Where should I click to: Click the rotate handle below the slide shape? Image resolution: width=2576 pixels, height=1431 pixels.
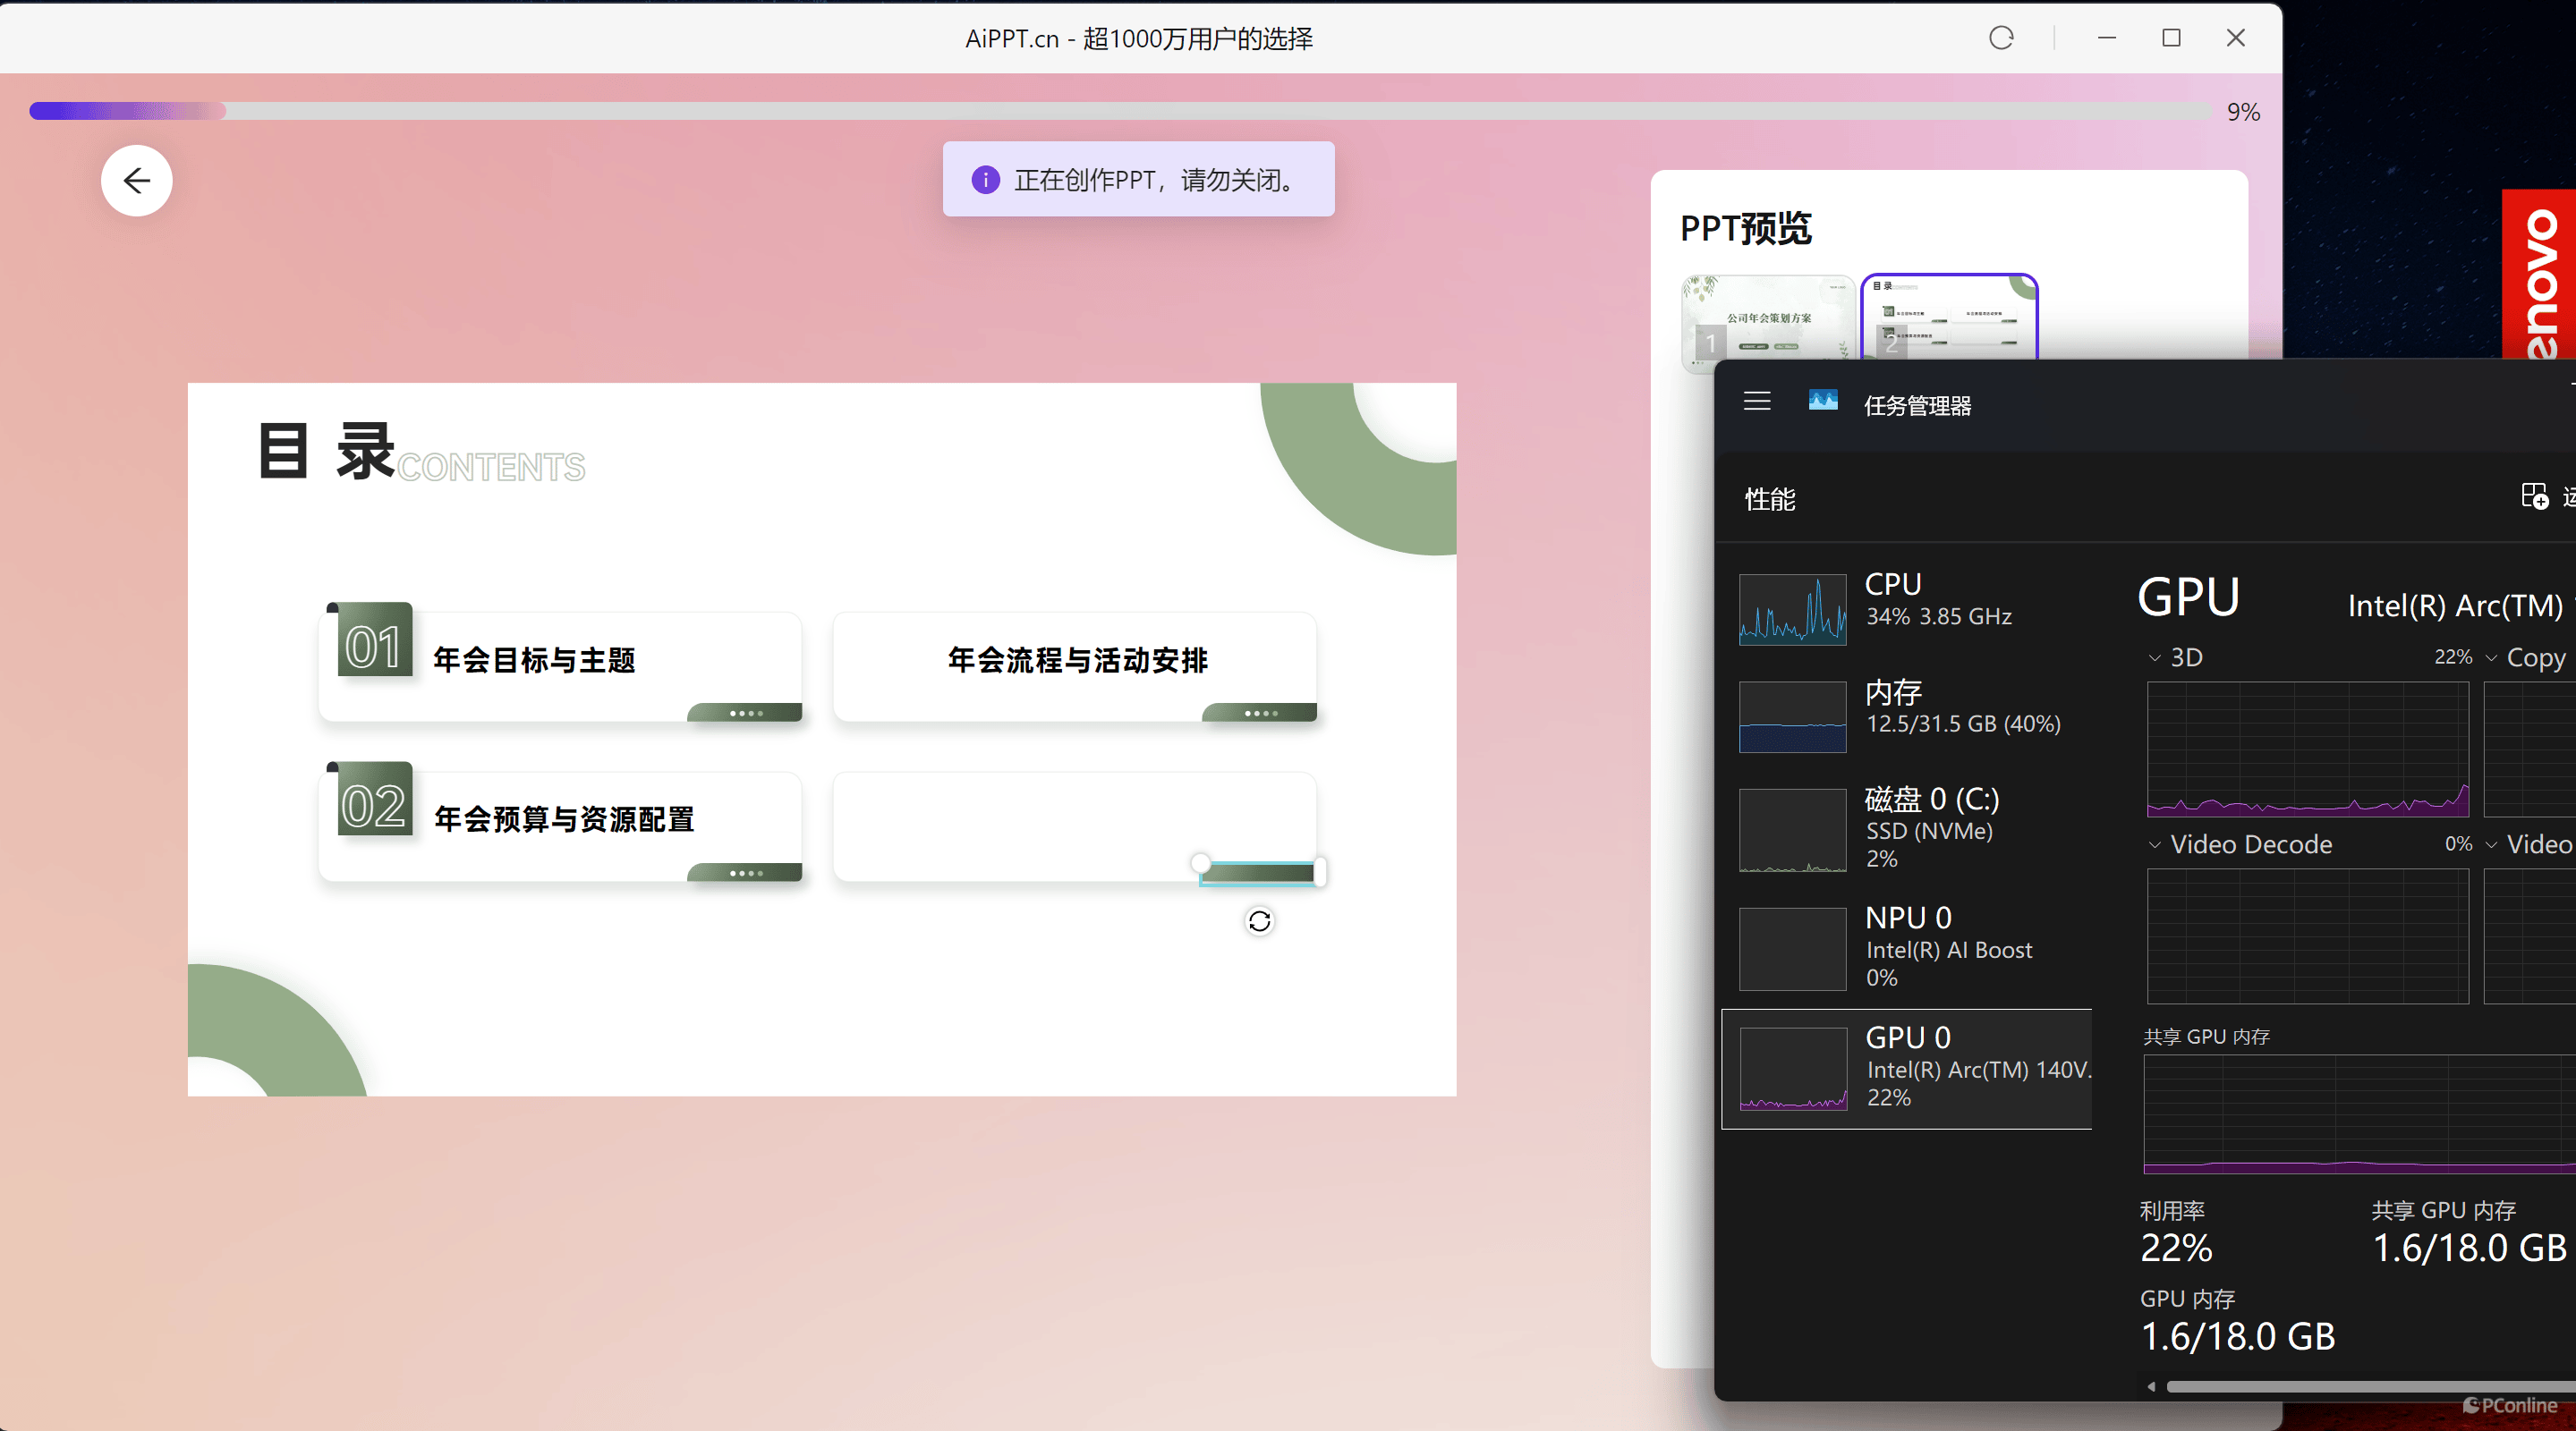(1259, 920)
